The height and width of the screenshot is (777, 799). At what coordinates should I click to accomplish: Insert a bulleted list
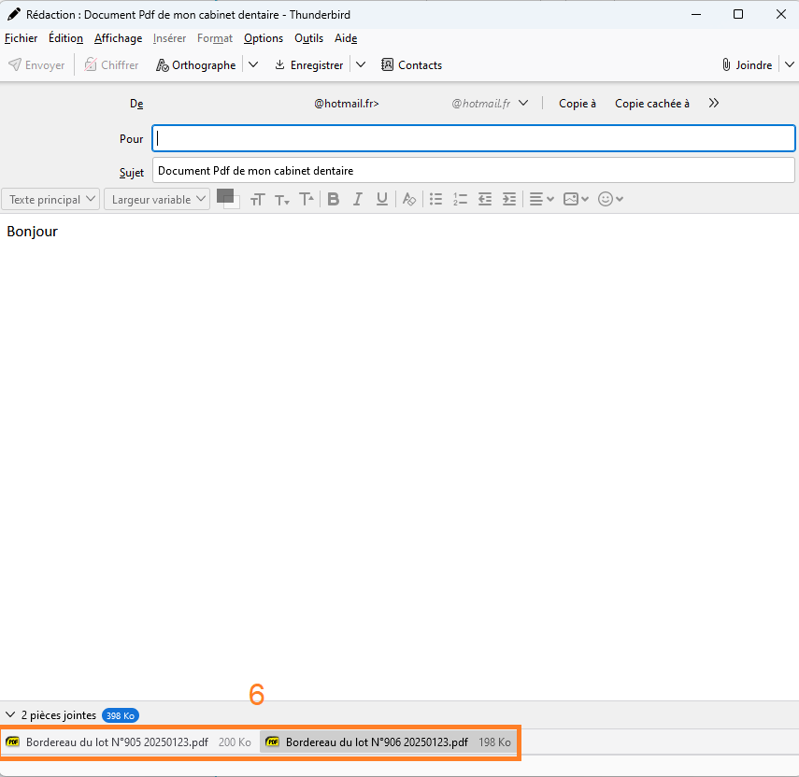click(435, 199)
